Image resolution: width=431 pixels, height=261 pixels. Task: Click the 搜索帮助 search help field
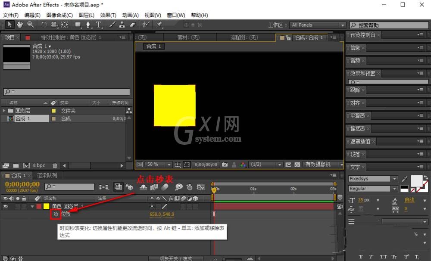[389, 25]
